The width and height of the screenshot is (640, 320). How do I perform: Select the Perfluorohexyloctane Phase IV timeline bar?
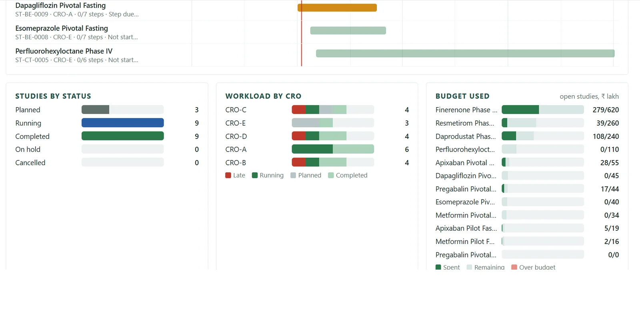(465, 53)
